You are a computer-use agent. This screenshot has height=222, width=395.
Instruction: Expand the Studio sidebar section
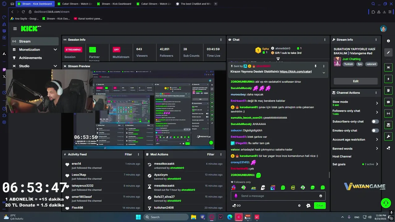click(x=55, y=66)
